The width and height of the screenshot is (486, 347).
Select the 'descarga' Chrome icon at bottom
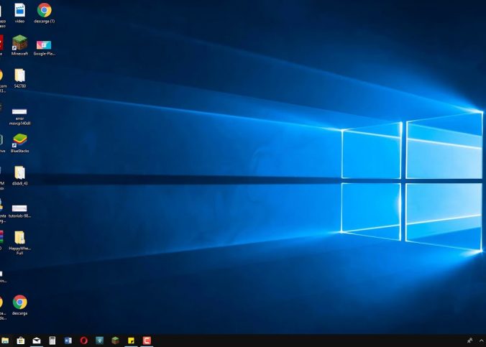coord(19,302)
